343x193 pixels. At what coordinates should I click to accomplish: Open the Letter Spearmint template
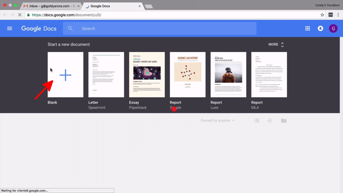tap(106, 74)
